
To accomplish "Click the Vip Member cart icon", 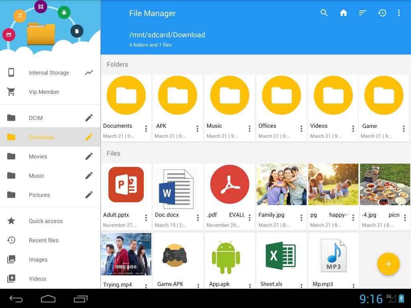I will pos(11,92).
